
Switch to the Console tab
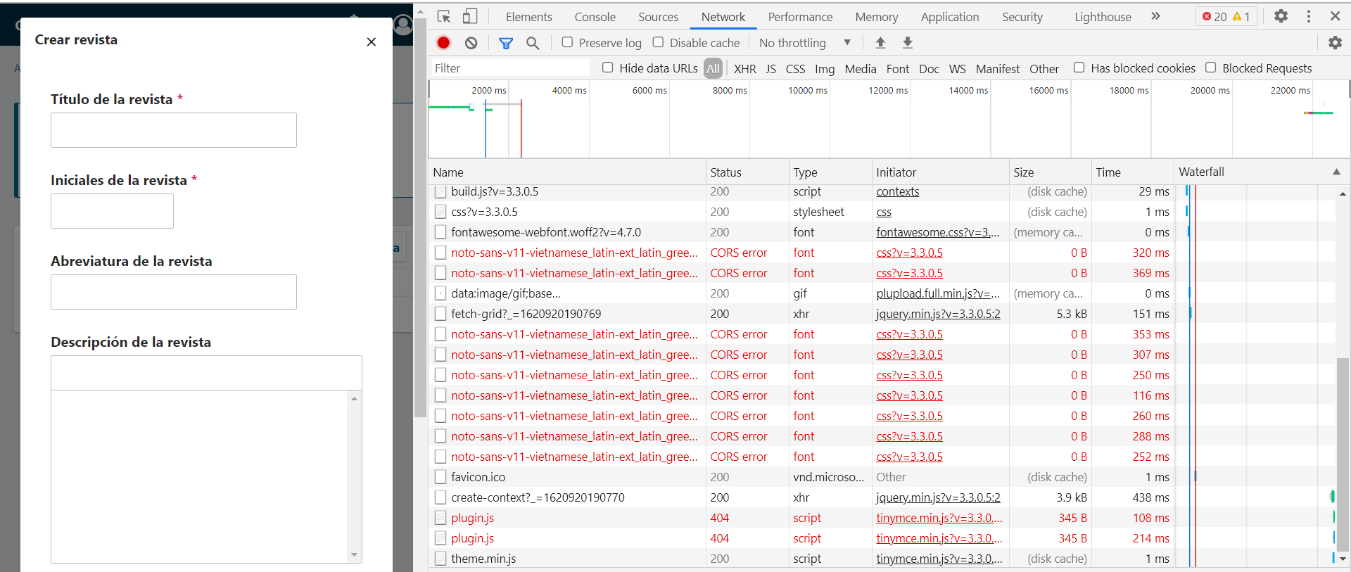595,17
